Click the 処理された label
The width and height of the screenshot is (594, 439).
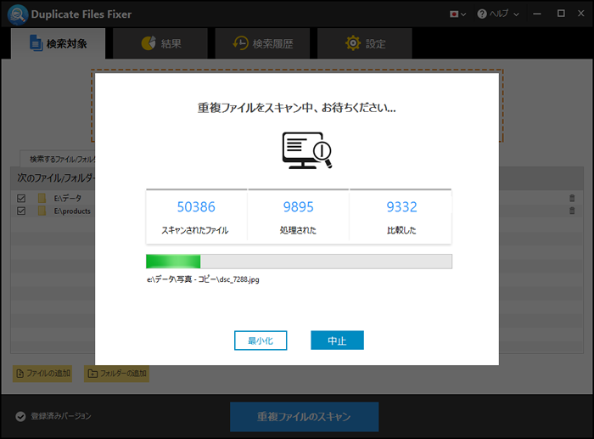point(298,230)
